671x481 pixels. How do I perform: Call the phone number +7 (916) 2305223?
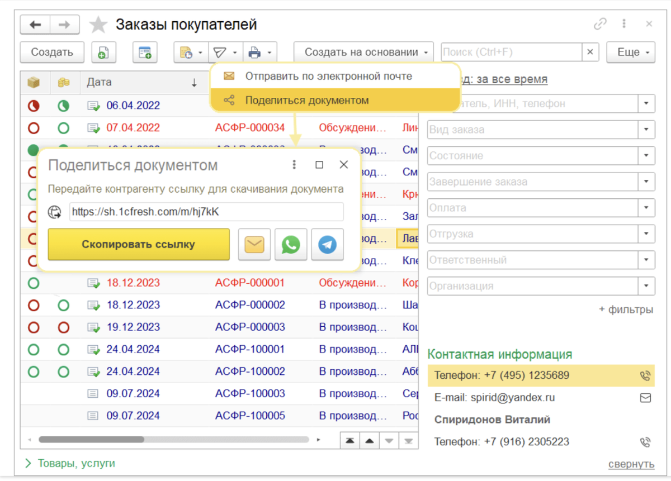[x=645, y=442]
